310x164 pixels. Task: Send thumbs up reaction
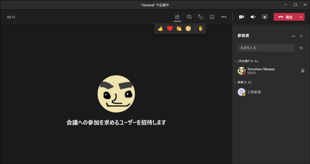coord(160,29)
